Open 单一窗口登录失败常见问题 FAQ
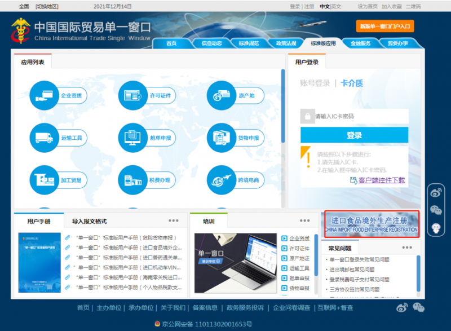451x331 pixels. click(359, 260)
